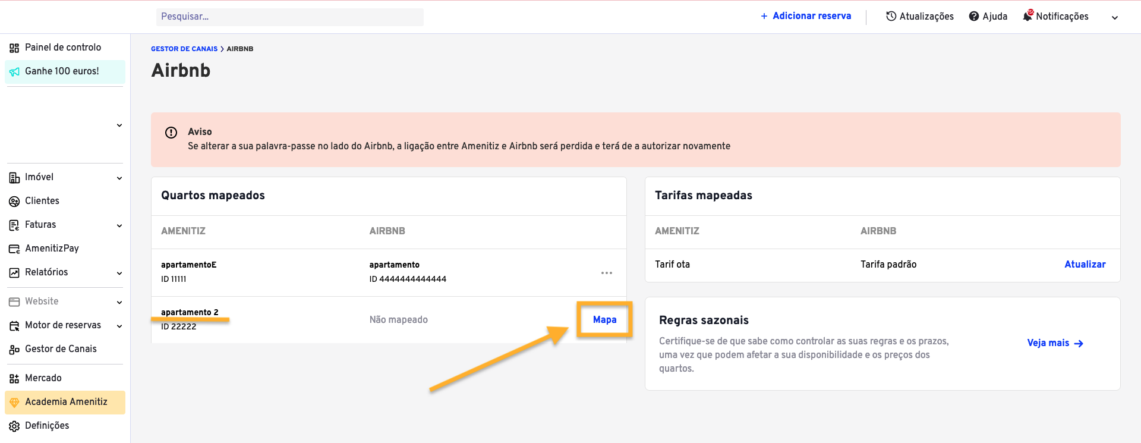
Task: Click Mapa for apartamento 2
Action: [604, 320]
